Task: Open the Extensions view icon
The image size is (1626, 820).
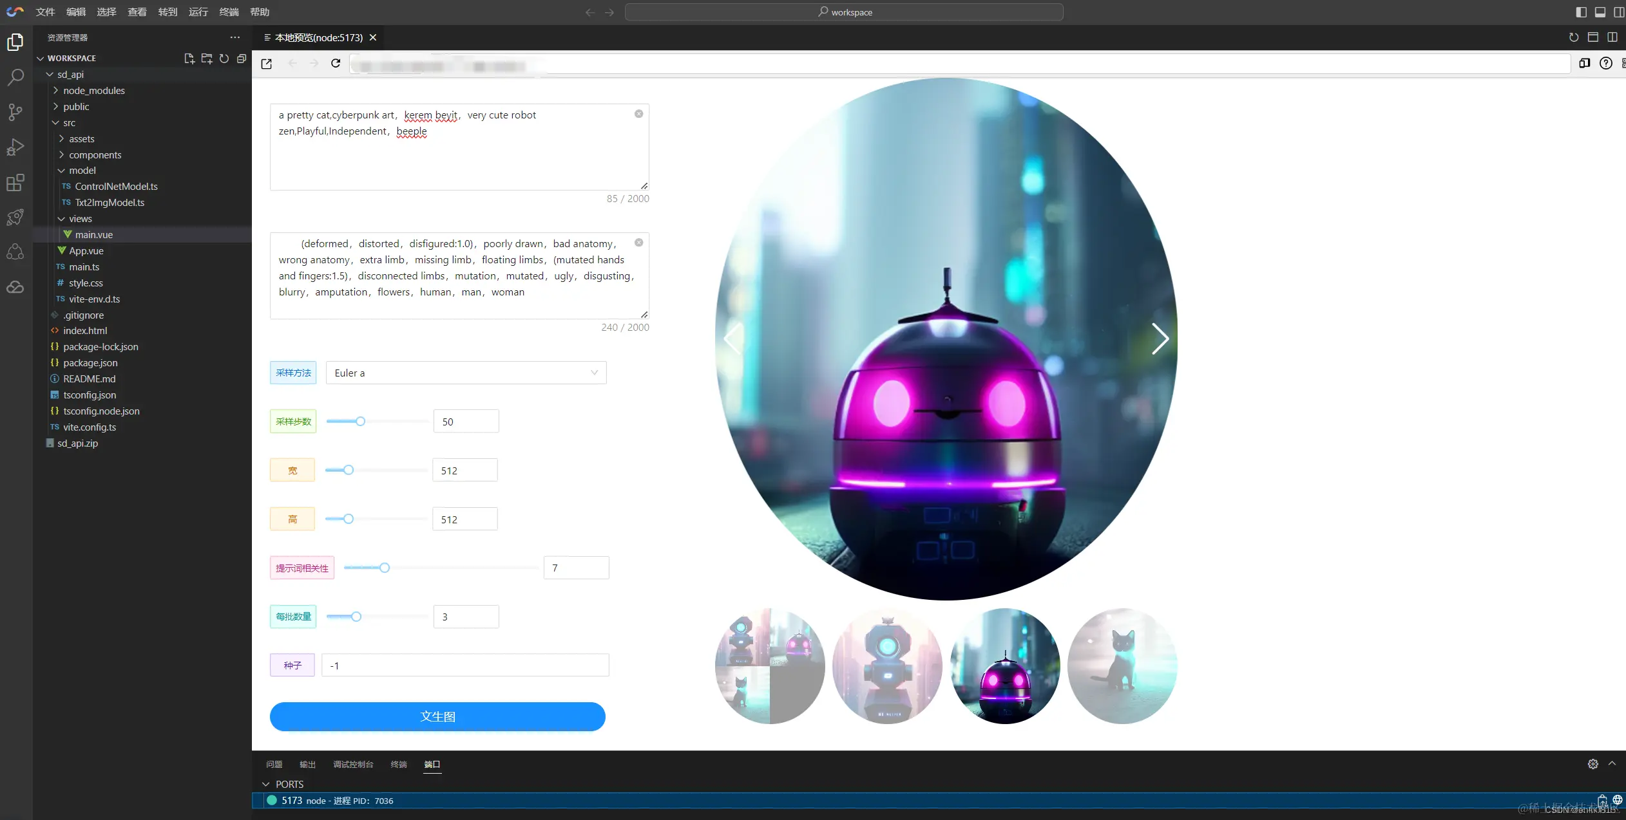Action: tap(15, 183)
